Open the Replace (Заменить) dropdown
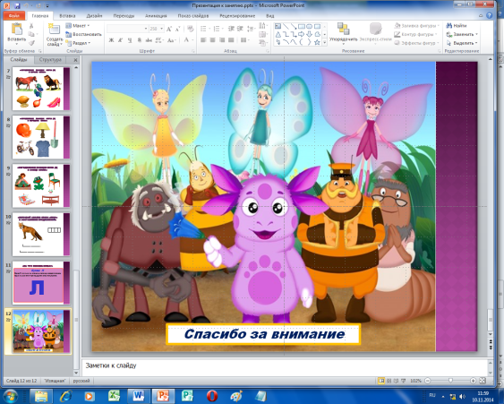 [x=462, y=34]
